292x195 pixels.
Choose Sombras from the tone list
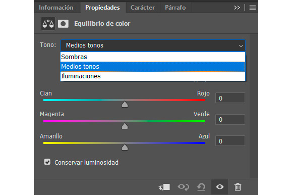click(x=153, y=57)
